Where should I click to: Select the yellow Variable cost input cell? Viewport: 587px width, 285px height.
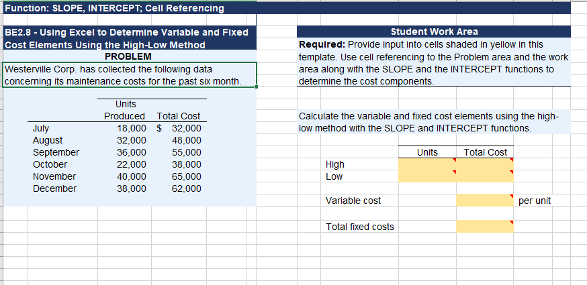[x=485, y=201]
